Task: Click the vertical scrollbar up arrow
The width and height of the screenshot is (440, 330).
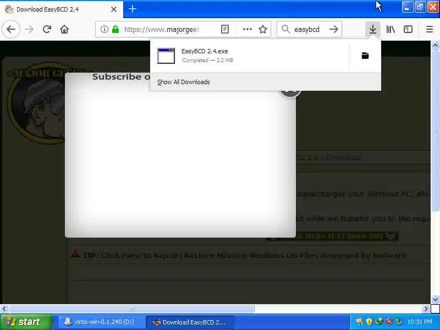Action: [x=435, y=45]
